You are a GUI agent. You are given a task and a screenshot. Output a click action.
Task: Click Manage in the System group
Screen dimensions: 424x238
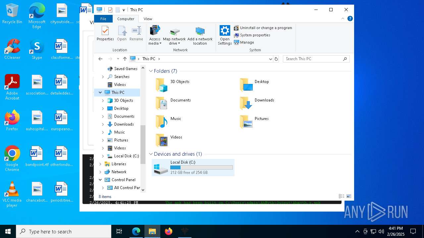click(244, 42)
